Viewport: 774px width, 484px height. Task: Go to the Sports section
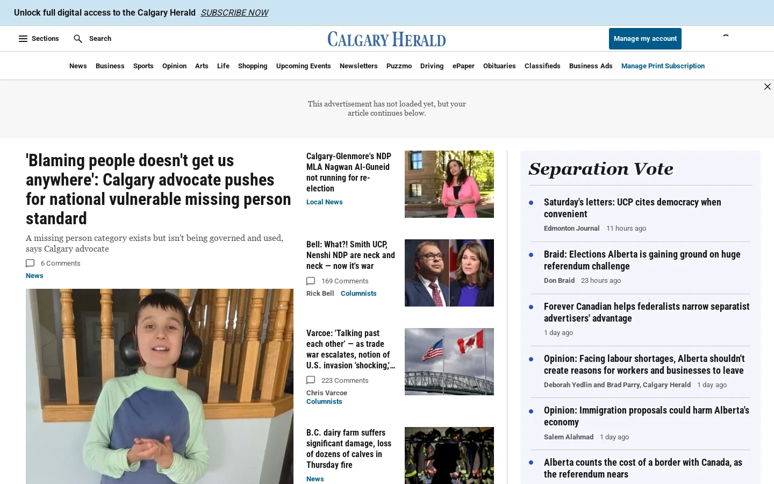[144, 66]
